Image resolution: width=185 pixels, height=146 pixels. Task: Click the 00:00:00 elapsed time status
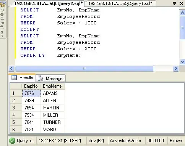click(x=156, y=141)
